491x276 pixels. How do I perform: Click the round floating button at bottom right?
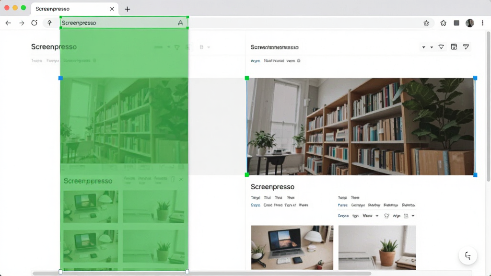[468, 256]
